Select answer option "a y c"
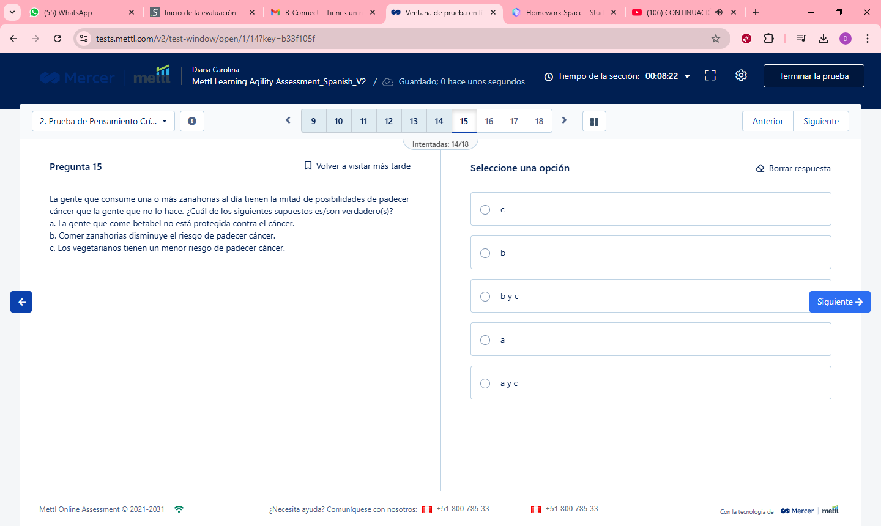Image resolution: width=881 pixels, height=526 pixels. [650, 383]
